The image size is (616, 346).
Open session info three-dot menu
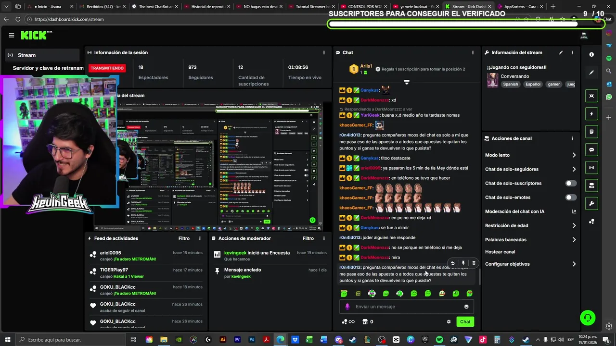(x=324, y=52)
